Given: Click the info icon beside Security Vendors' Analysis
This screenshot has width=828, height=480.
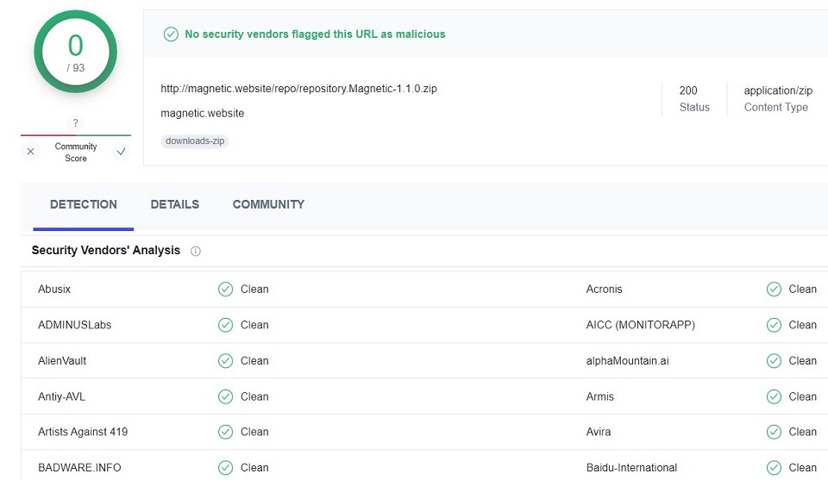Looking at the screenshot, I should [196, 251].
